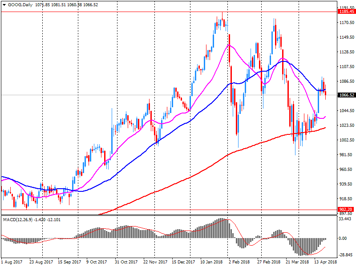The image size is (356, 267).
Task: Click the OHLC values 1071.85 1081.51 in header
Action: [51, 4]
